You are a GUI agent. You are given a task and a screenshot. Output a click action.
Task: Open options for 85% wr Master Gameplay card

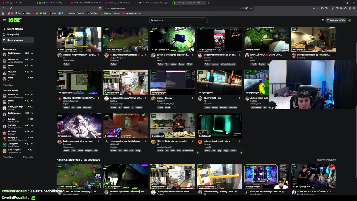click(145, 55)
